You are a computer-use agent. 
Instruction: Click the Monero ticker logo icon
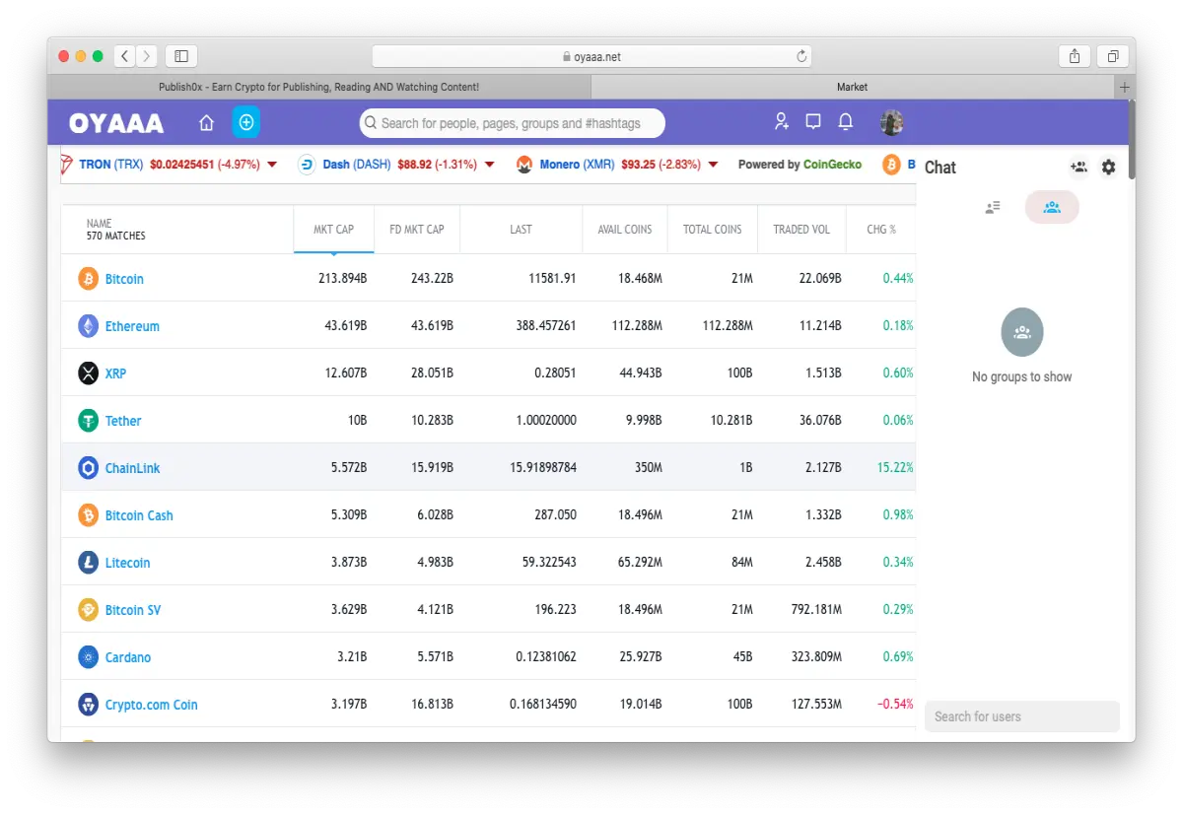pyautogui.click(x=524, y=165)
